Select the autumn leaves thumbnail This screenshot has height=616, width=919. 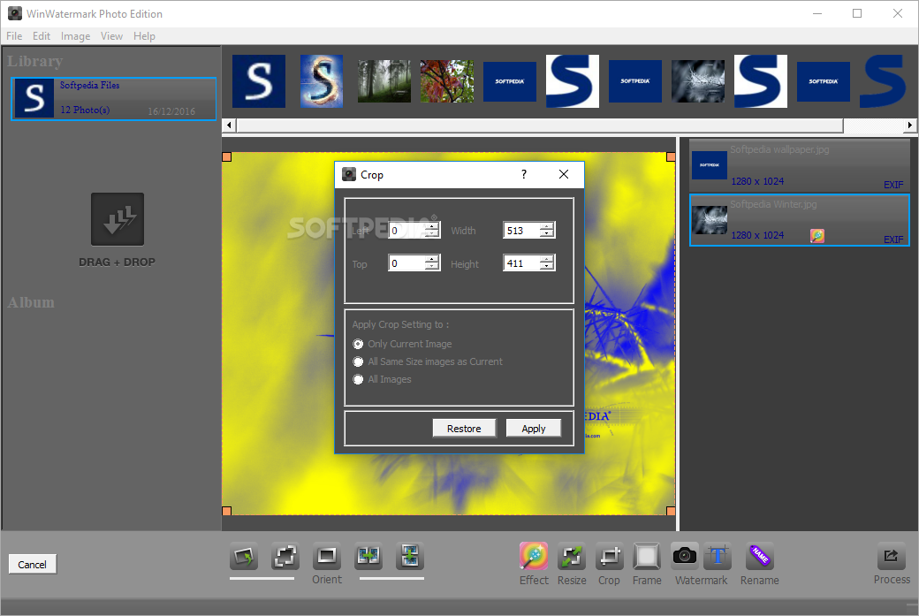pyautogui.click(x=446, y=81)
